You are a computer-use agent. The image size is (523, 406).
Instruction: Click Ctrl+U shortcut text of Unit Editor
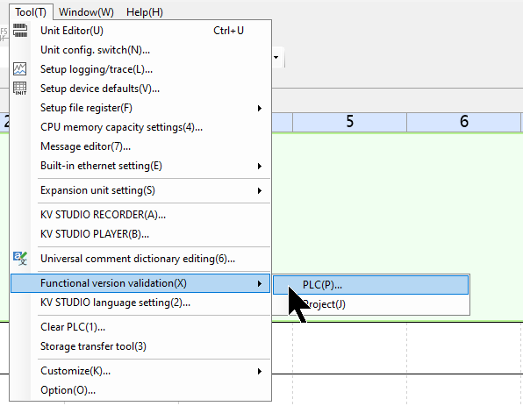click(x=228, y=31)
